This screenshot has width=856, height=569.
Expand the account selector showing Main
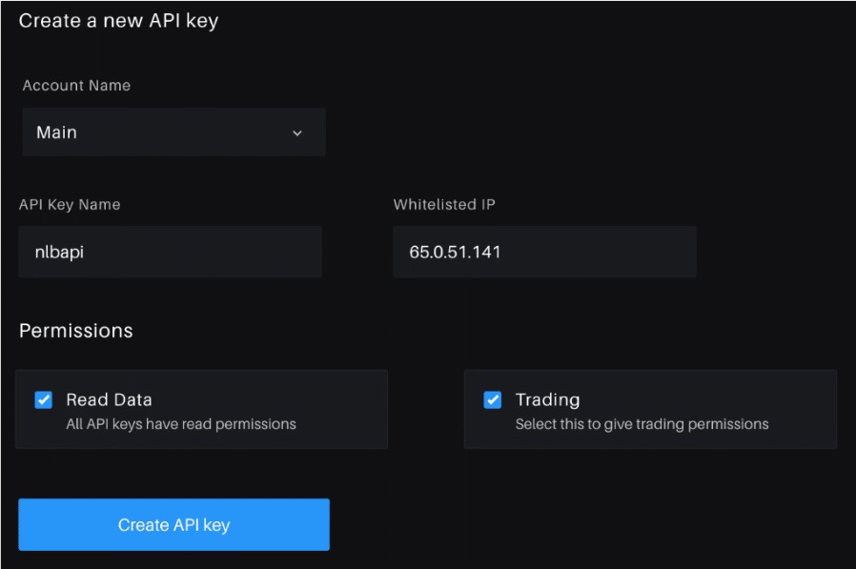click(x=173, y=132)
